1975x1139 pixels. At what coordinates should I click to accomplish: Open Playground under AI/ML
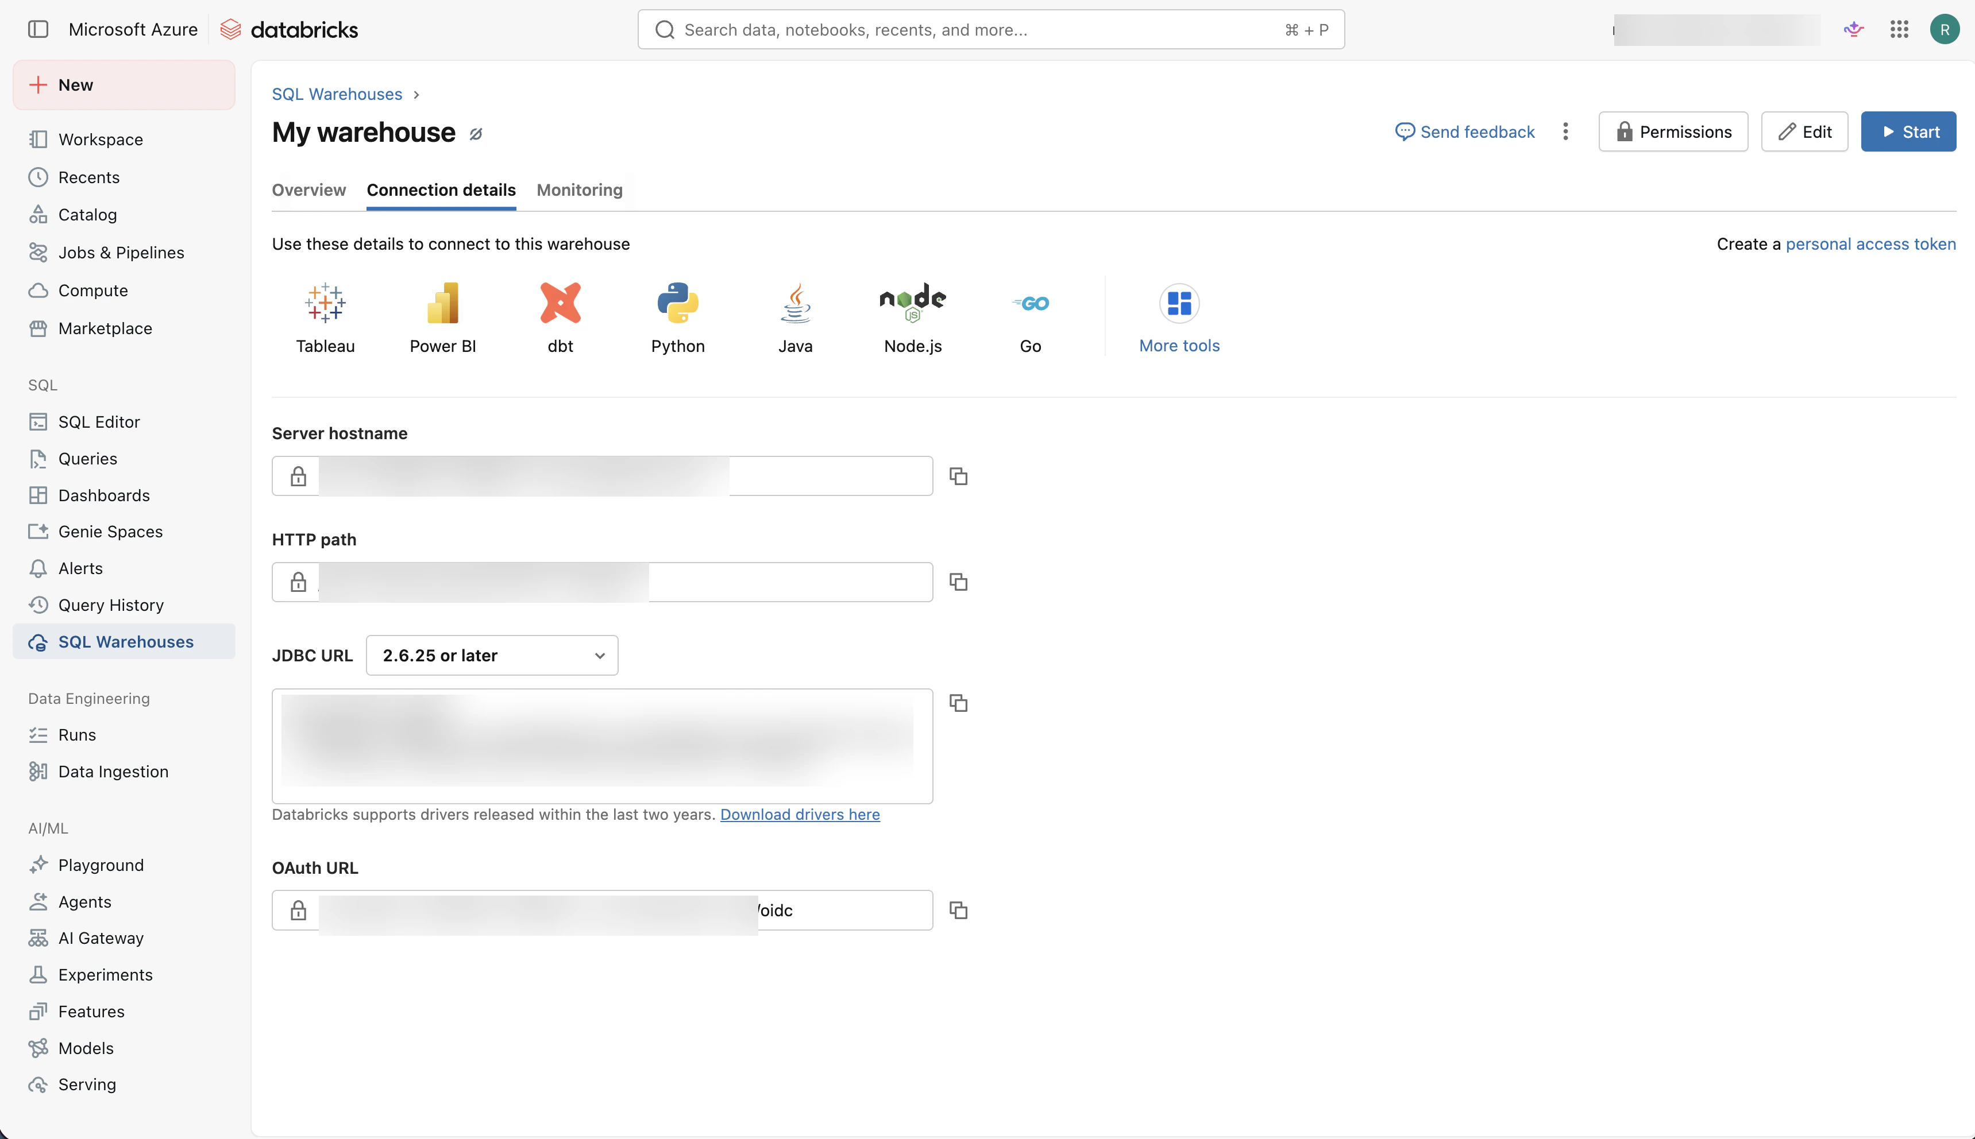[124, 865]
